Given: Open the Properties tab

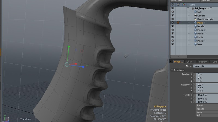Looking at the screenshot, I should pyautogui.click(x=178, y=62).
